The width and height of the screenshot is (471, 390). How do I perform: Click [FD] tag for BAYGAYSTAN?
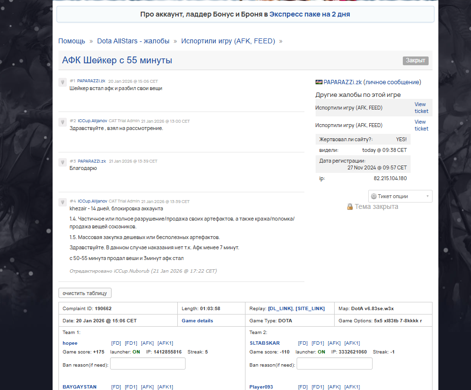[116, 387]
